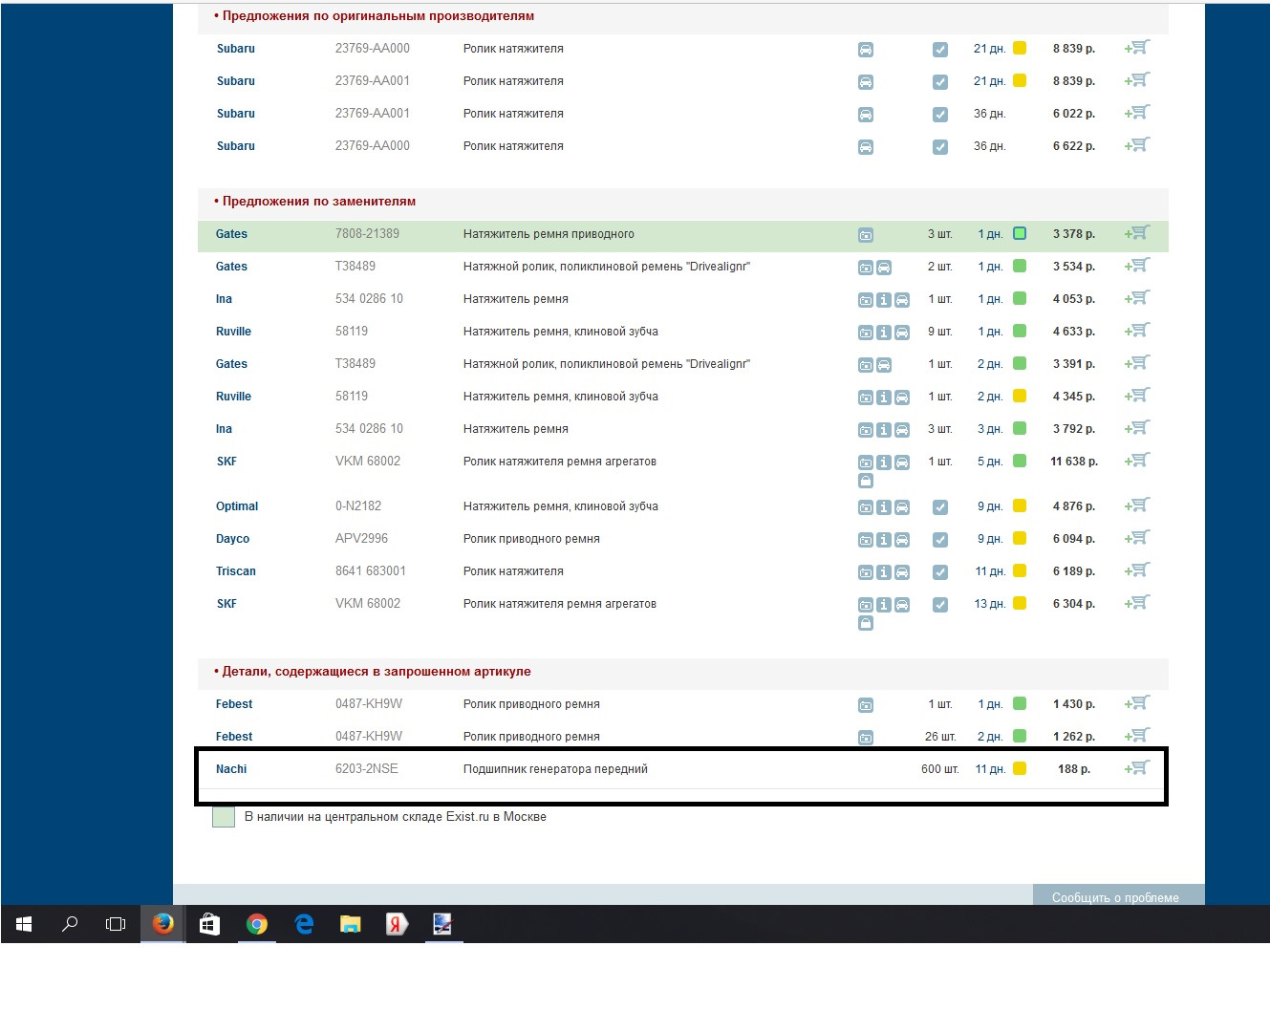Image resolution: width=1270 pixels, height=1032 pixels.
Task: Open car icon for Subaru 6 022 р. row
Action: [x=866, y=115]
